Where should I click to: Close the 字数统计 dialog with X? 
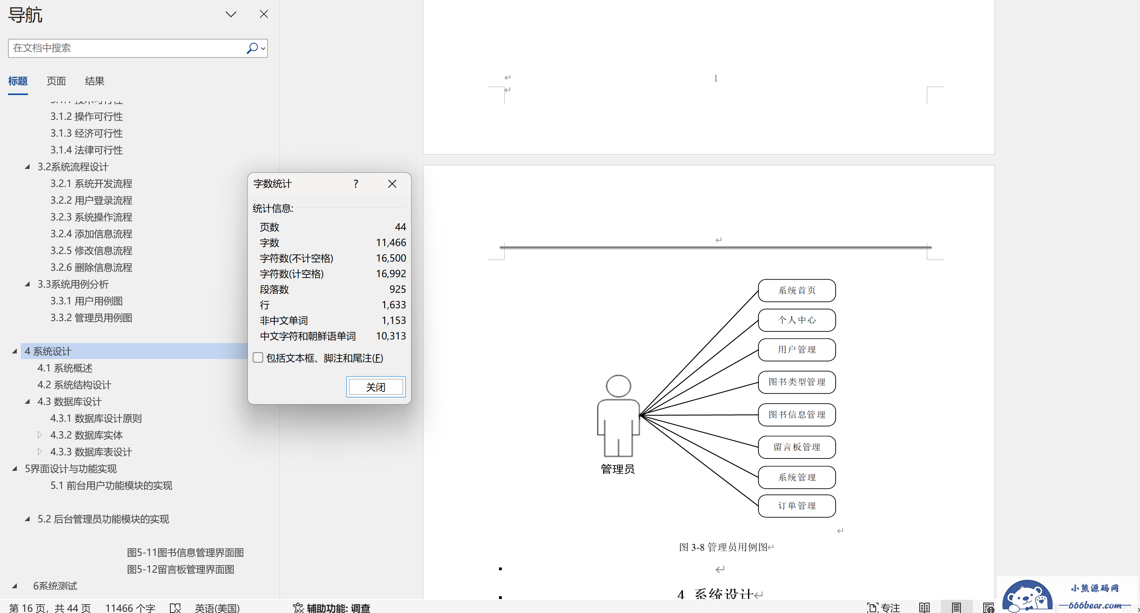(x=392, y=184)
